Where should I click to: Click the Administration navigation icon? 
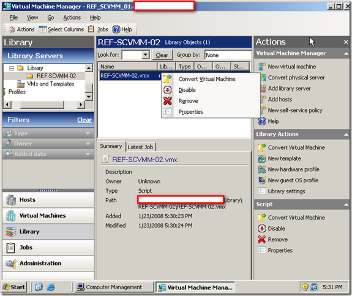pos(11,264)
